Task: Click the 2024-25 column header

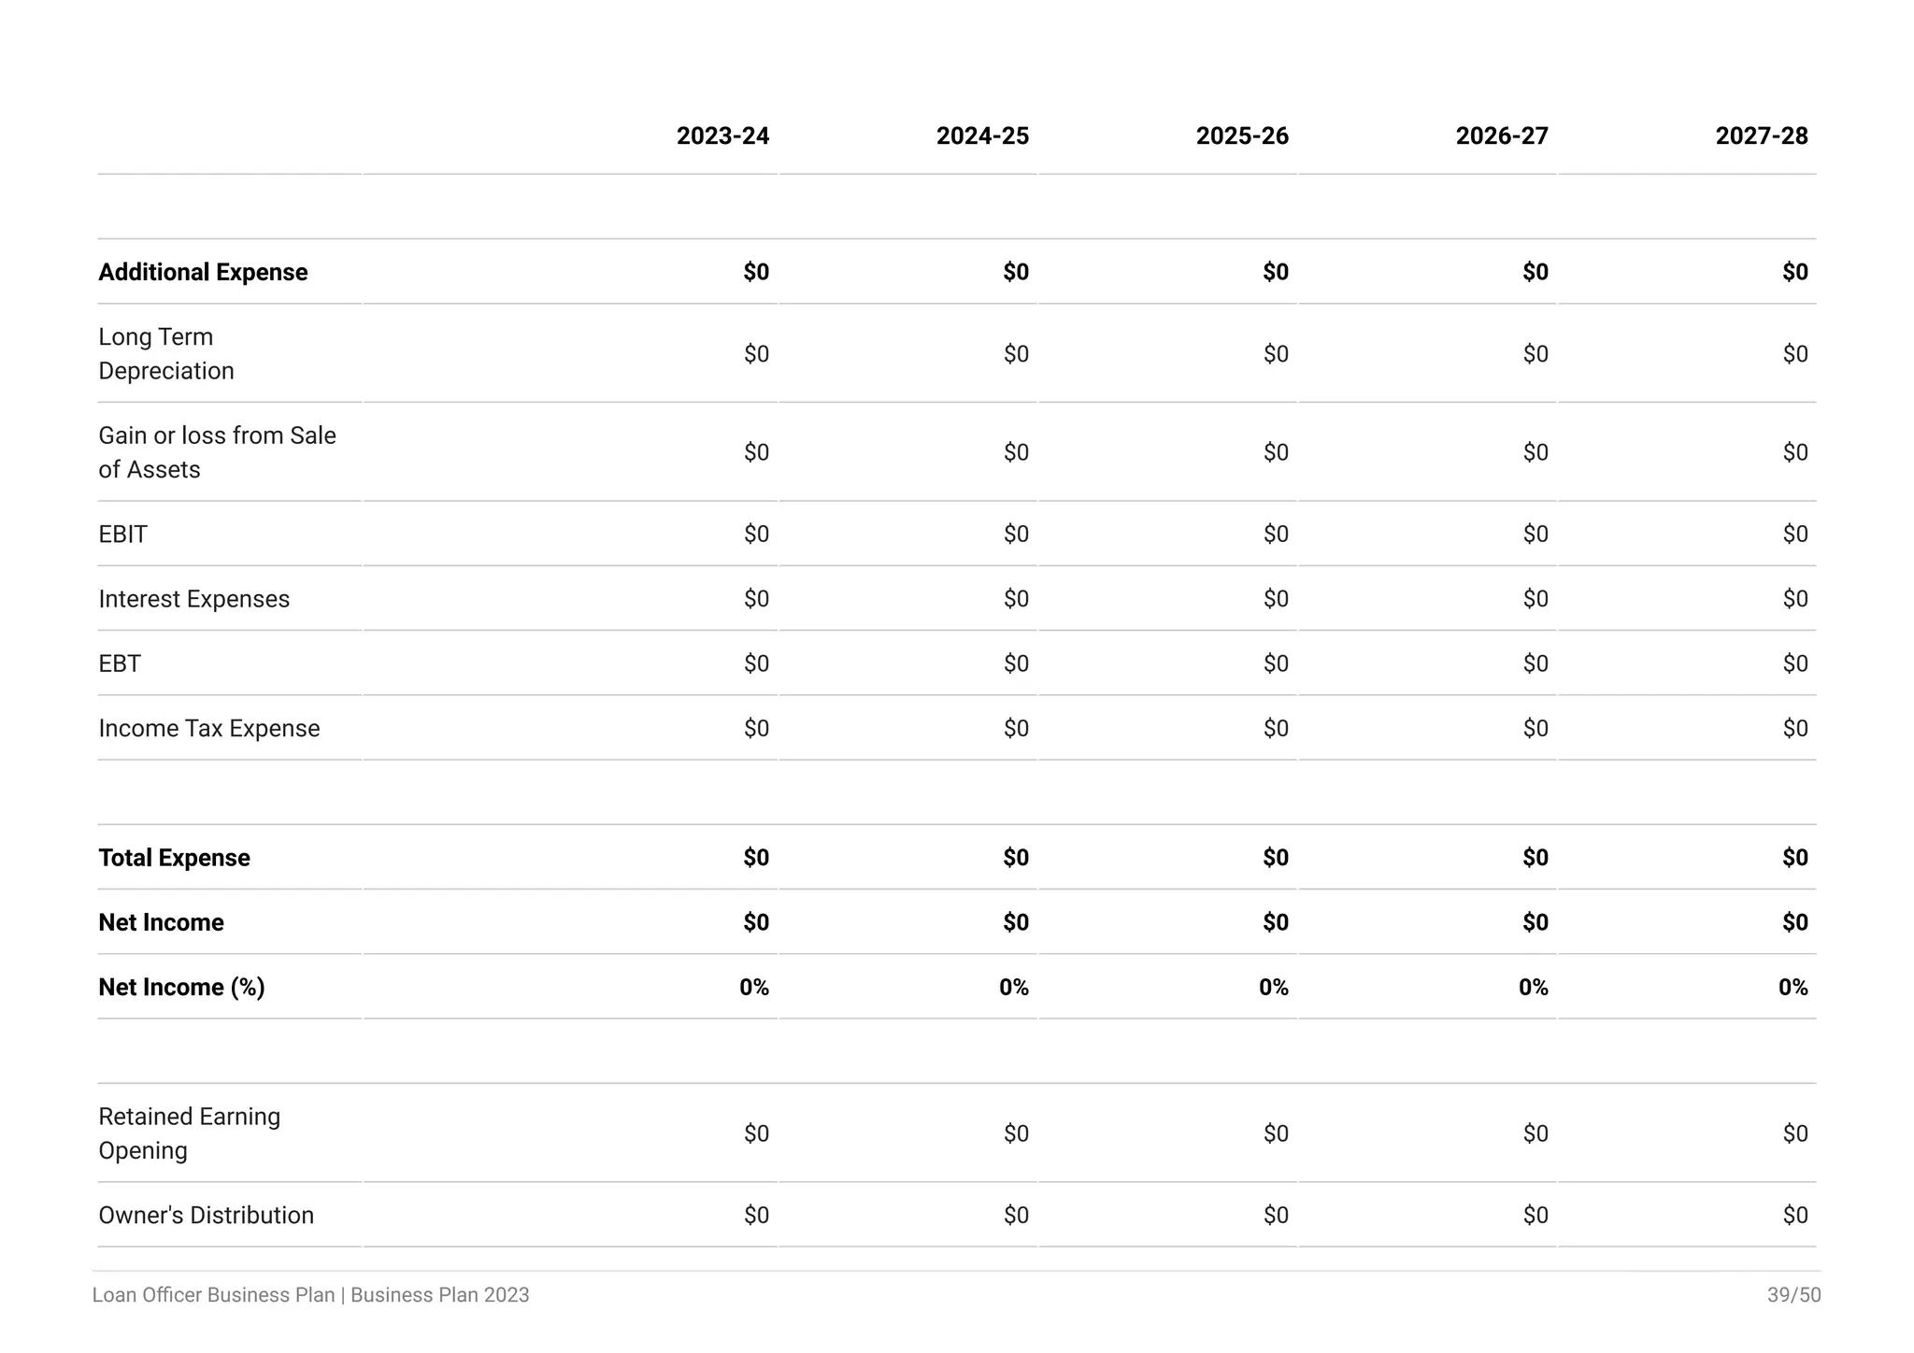Action: (982, 136)
